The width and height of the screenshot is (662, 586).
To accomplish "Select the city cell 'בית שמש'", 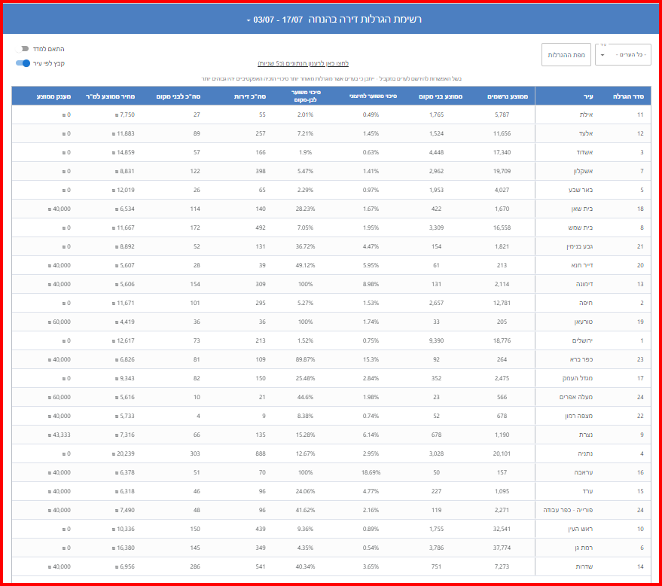I will [x=581, y=227].
